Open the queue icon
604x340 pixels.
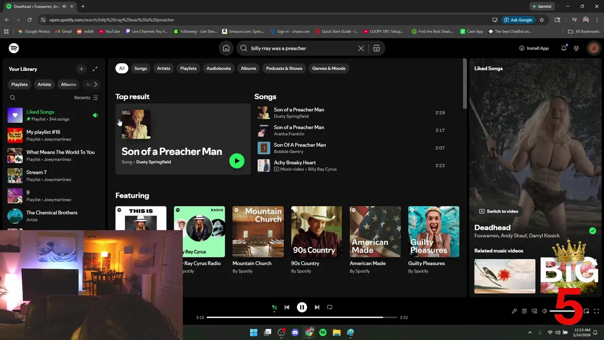point(524,311)
